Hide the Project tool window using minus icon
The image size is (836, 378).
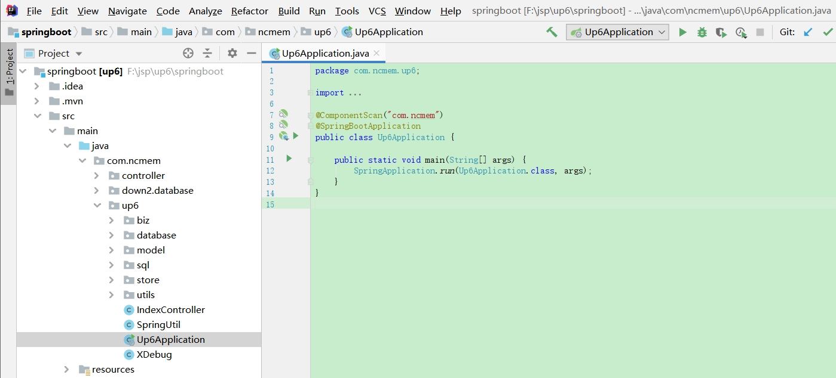point(251,54)
